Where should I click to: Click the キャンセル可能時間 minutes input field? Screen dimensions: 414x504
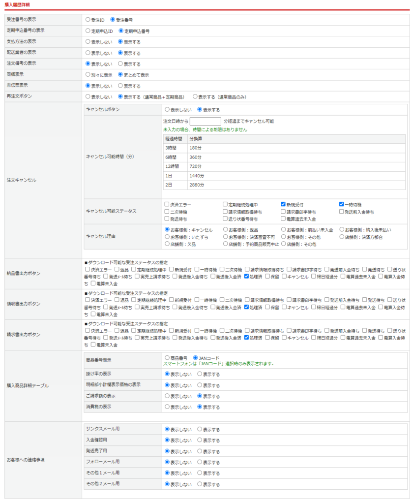pyautogui.click(x=205, y=121)
